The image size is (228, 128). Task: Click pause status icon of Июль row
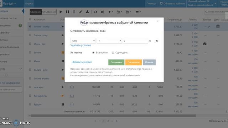[63, 61]
